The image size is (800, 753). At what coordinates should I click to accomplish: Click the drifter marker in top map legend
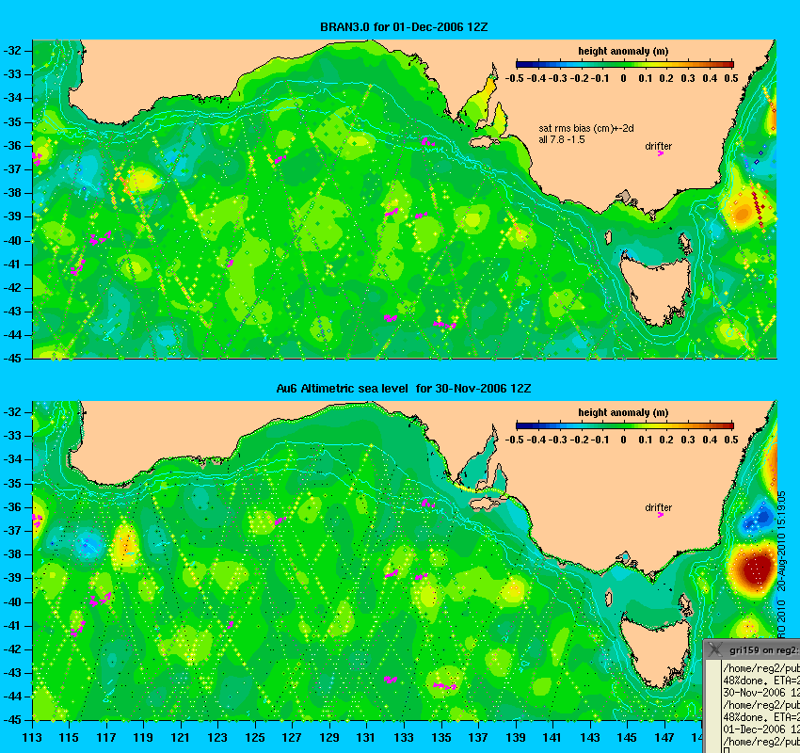tap(660, 153)
